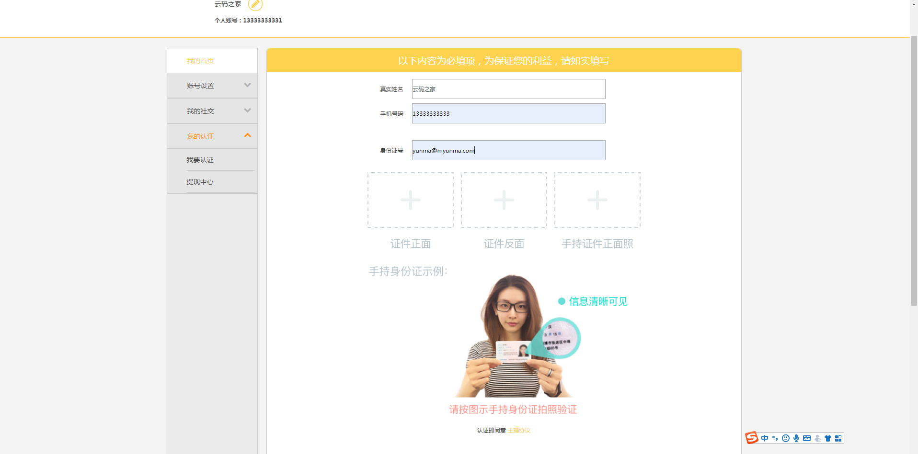Click the plus icon to upload 证件反面
Viewport: 918px width, 454px height.
tap(504, 200)
